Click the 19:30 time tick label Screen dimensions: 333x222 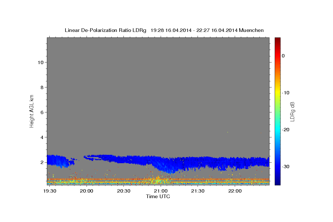click(50, 191)
